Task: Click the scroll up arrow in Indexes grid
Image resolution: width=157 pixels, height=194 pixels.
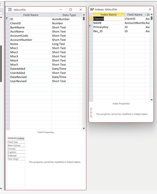Action: [152, 14]
